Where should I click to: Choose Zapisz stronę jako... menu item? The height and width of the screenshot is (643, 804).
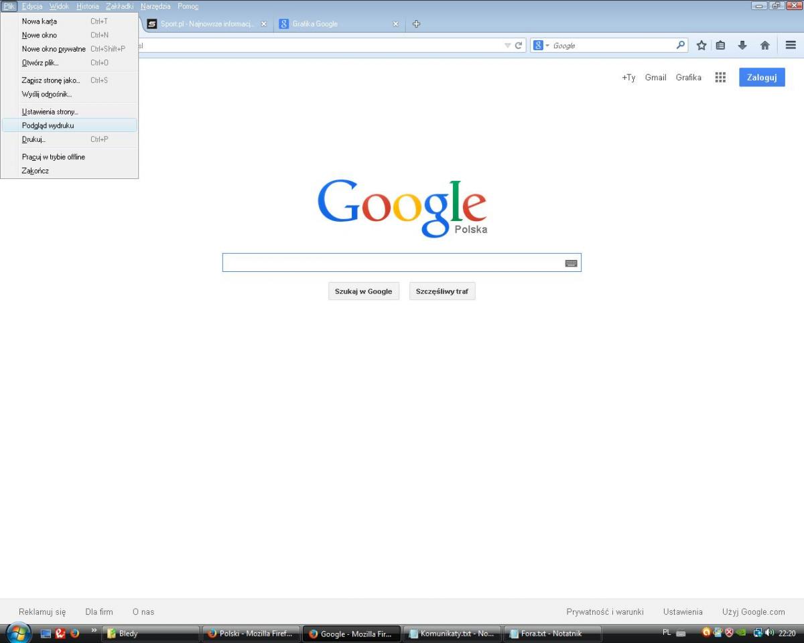pyautogui.click(x=70, y=80)
